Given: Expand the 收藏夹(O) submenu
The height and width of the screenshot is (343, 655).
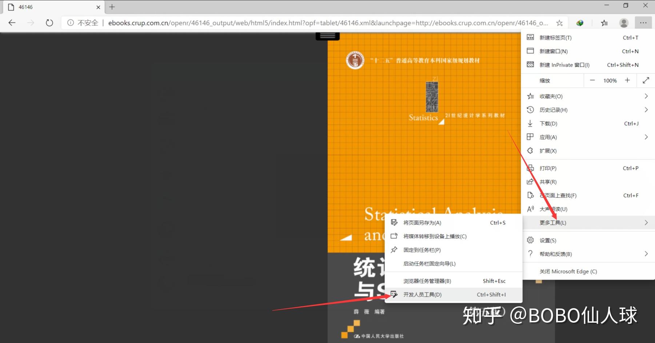Looking at the screenshot, I should click(x=588, y=96).
